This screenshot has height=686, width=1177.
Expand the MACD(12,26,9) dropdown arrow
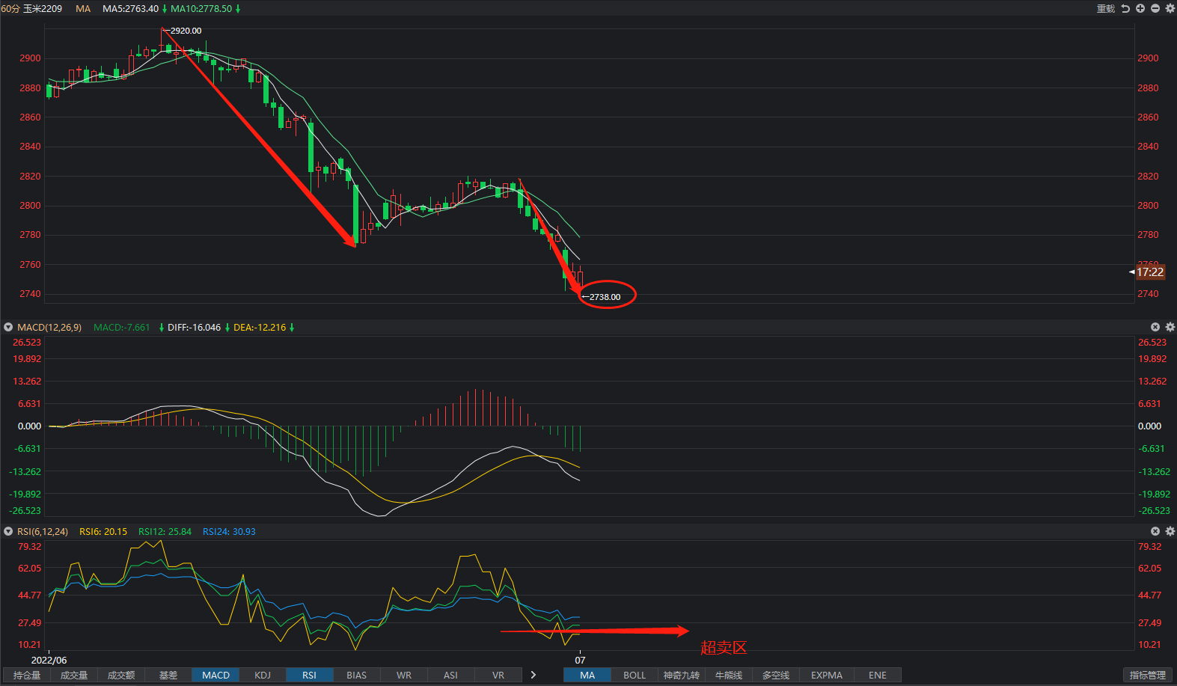click(8, 327)
